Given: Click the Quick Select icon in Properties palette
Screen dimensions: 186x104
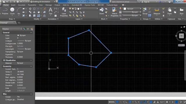Looking at the screenshot, I should 32,29.
